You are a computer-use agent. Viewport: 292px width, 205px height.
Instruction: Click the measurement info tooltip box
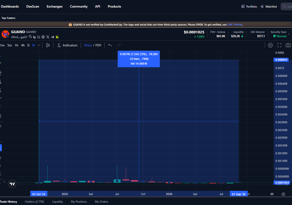139,59
